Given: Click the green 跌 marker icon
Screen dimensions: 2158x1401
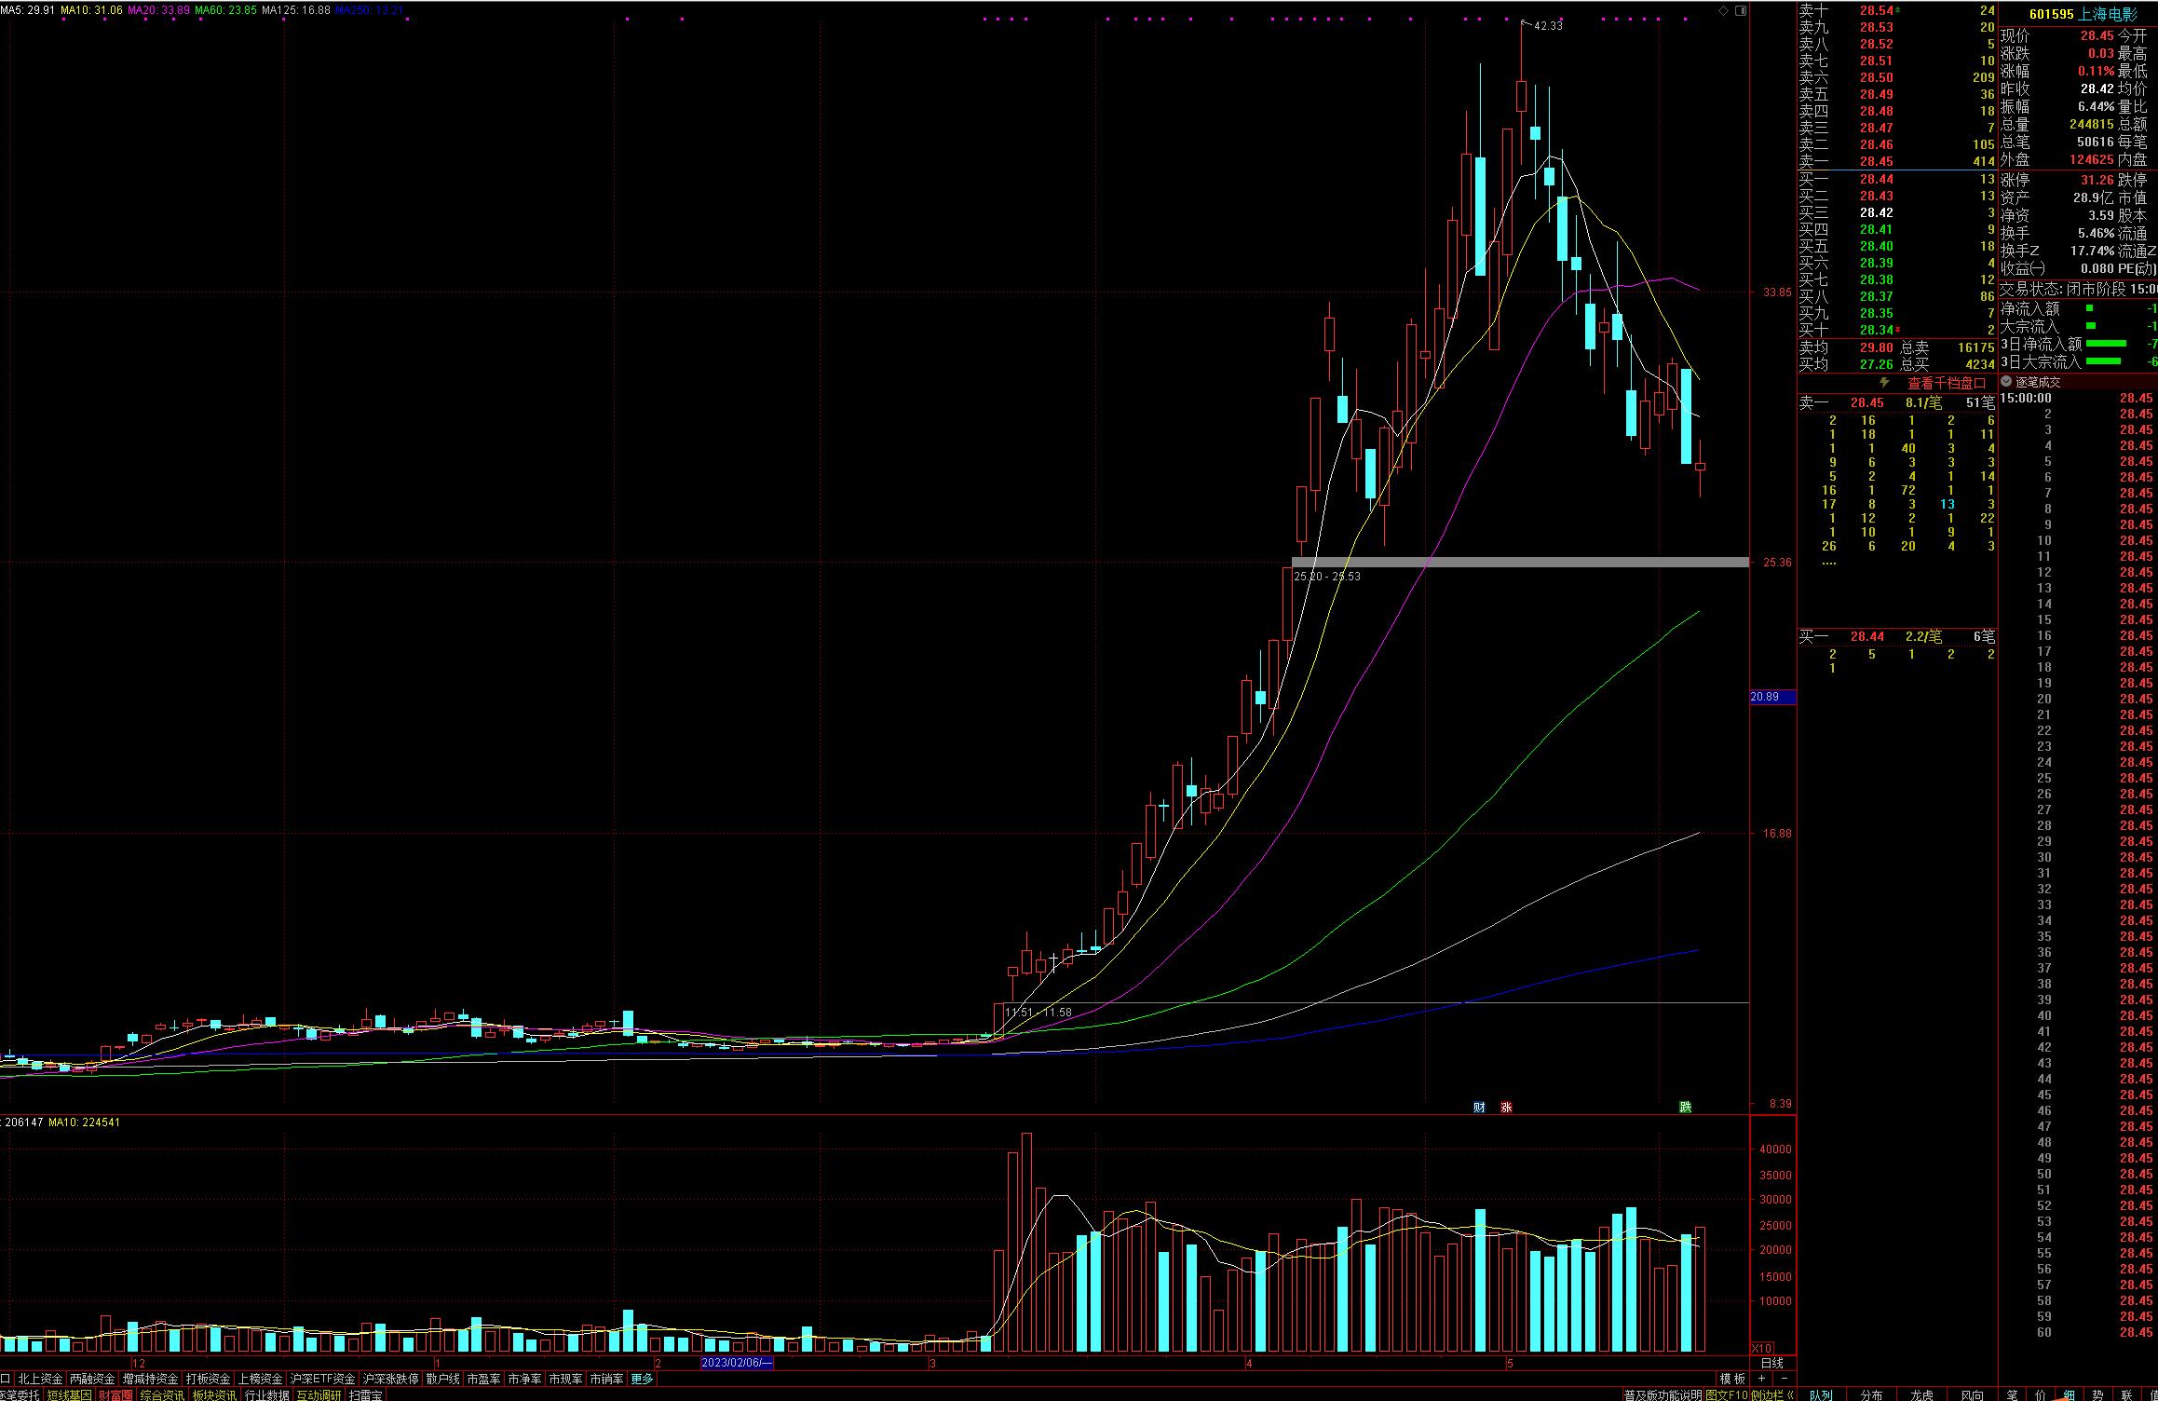Looking at the screenshot, I should tap(1685, 1107).
